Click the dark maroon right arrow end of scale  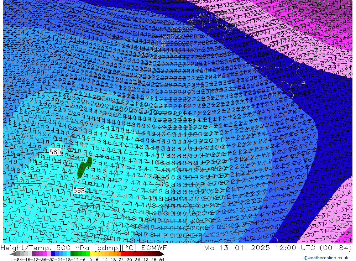pos(162,254)
